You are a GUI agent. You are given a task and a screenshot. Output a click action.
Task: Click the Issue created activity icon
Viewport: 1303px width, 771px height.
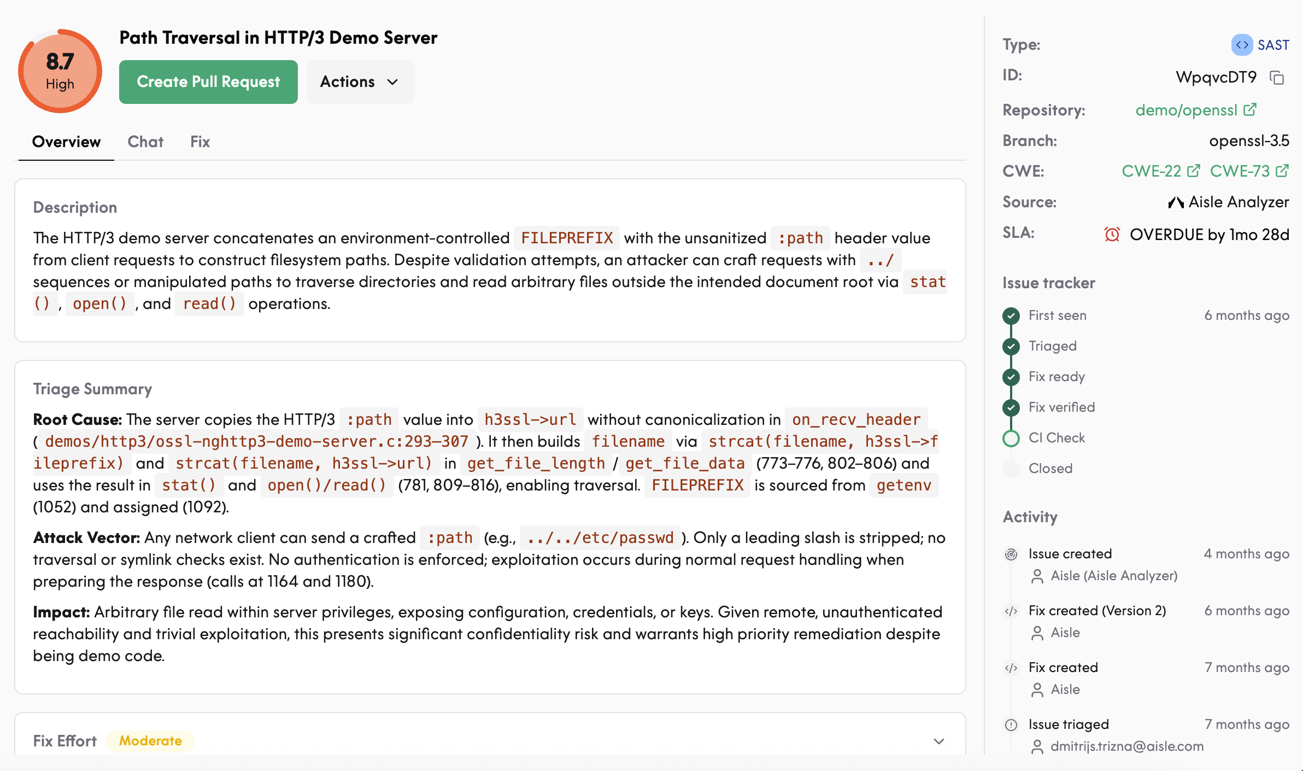coord(1011,554)
